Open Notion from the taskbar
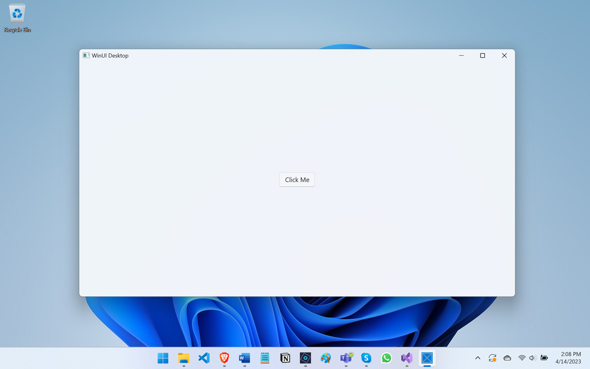Viewport: 590px width, 369px height. [285, 358]
